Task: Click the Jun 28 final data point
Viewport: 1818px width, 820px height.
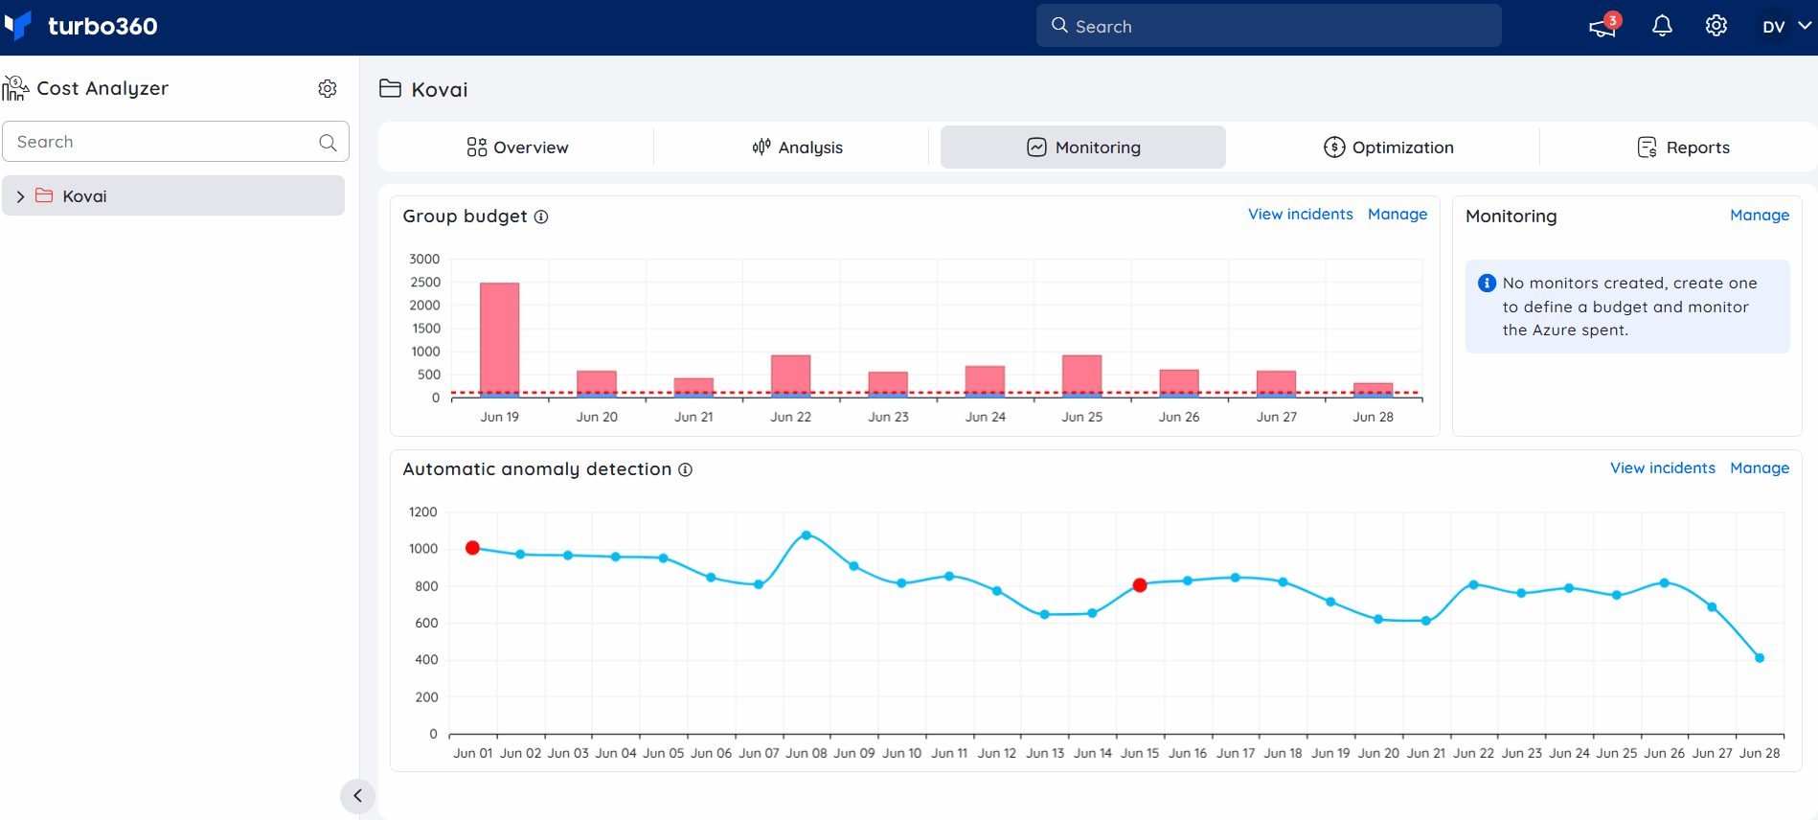Action: point(1760,658)
